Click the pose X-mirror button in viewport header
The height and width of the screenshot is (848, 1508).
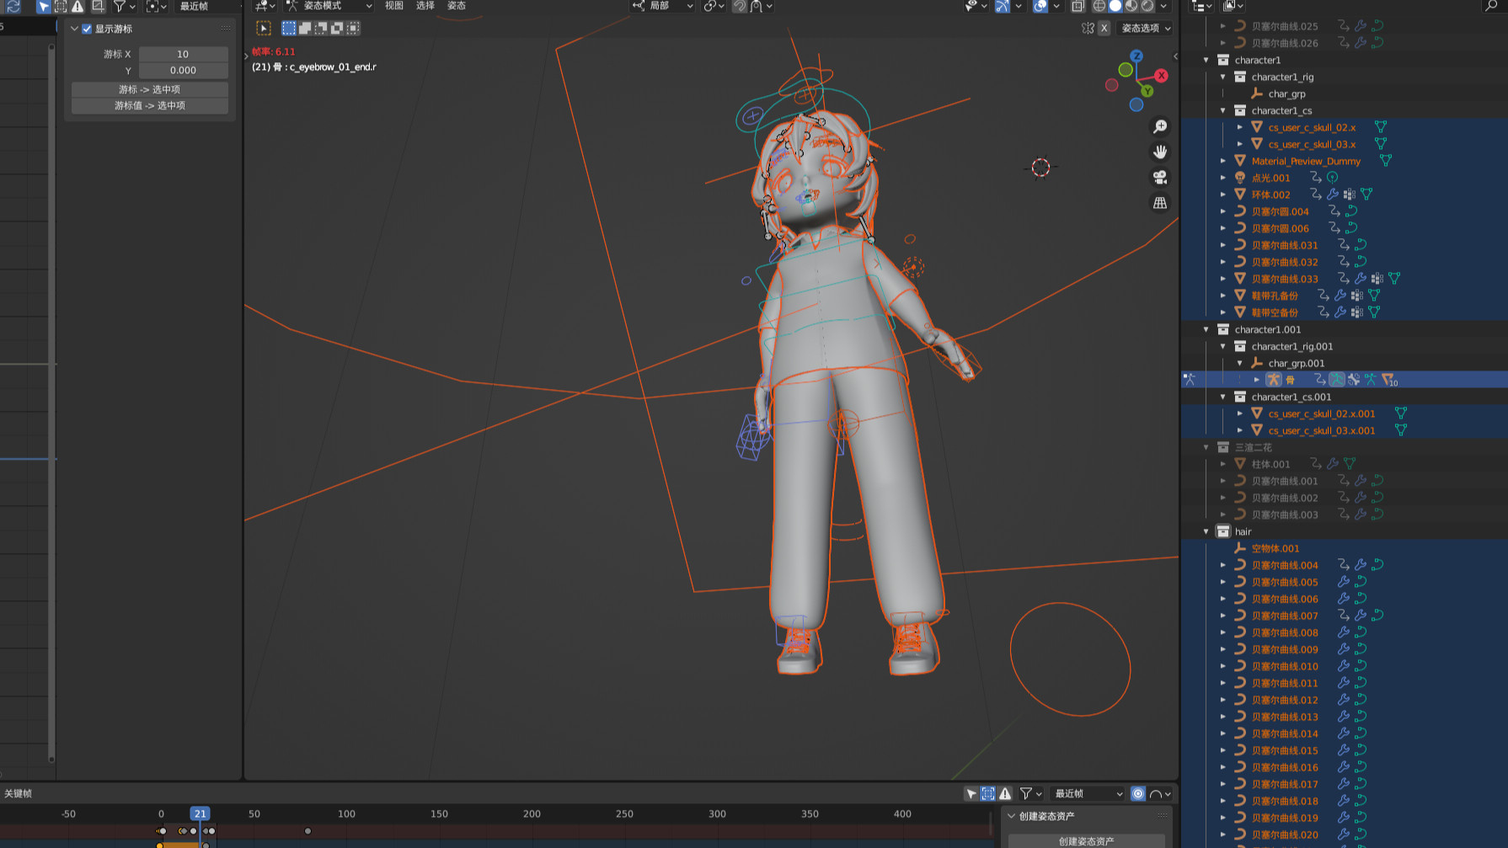(1104, 28)
